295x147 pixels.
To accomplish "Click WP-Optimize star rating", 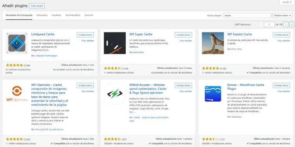I will (x=14, y=139).
